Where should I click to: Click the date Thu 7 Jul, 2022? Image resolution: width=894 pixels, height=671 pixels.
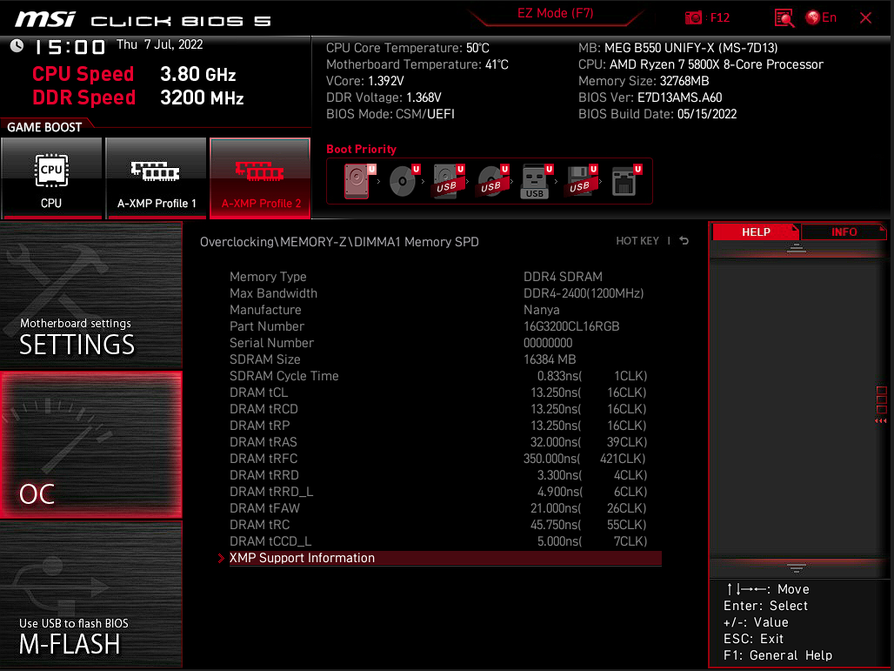coord(160,44)
